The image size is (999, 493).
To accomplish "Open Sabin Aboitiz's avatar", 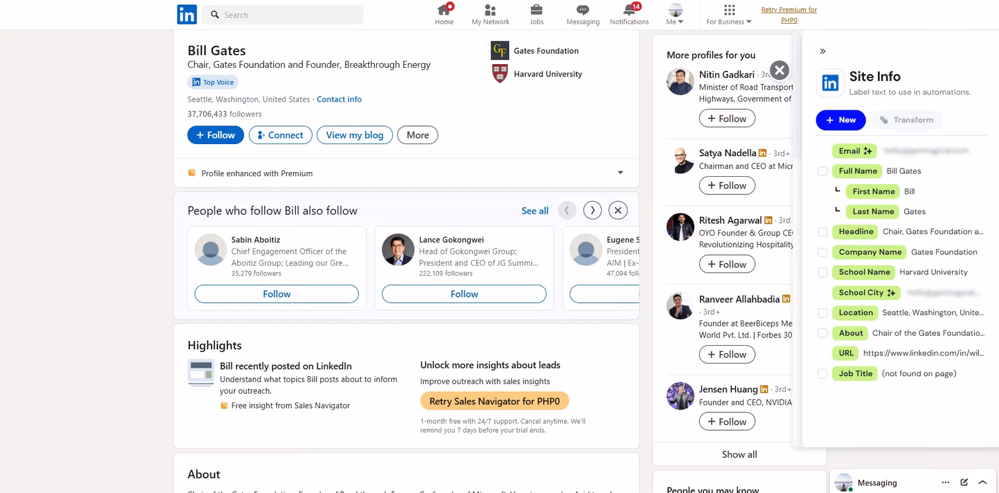I will click(x=211, y=250).
